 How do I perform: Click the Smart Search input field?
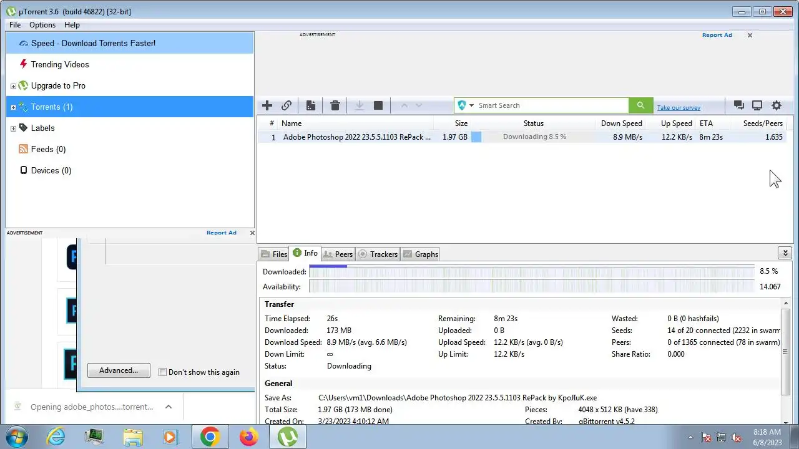click(552, 105)
